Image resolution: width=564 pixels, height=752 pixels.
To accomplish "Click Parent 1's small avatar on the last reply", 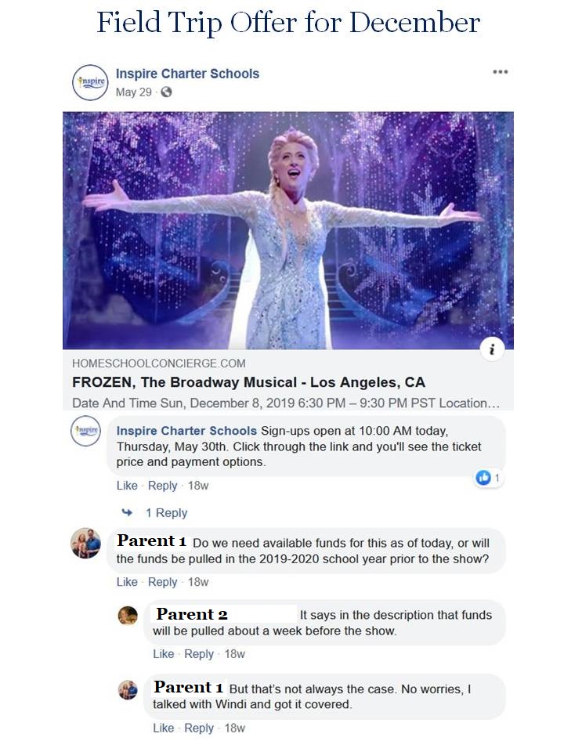I will 128,689.
